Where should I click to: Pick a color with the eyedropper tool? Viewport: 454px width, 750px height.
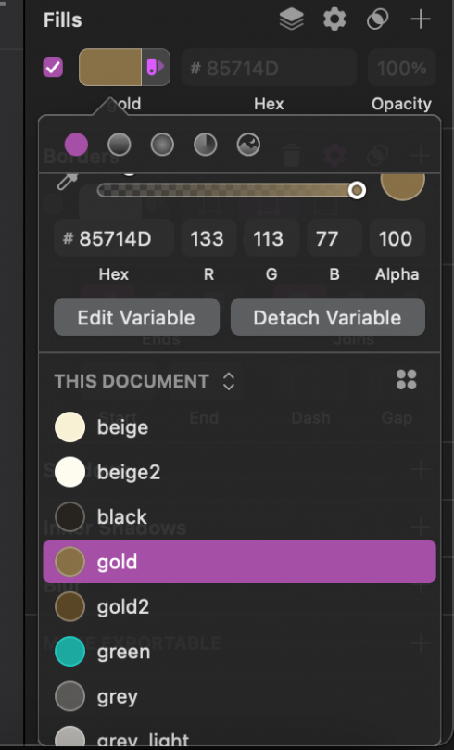point(68,183)
